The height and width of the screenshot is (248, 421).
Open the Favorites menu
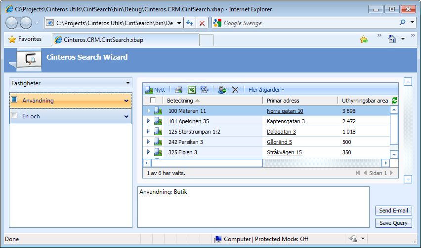click(25, 39)
